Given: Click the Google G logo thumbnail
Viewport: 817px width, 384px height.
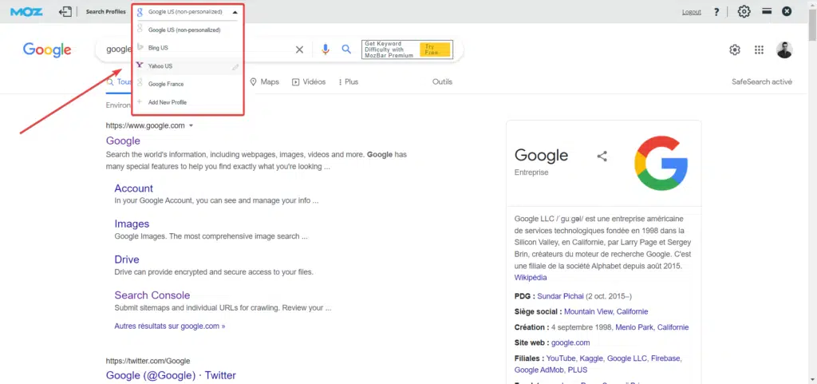Looking at the screenshot, I should coord(661,163).
